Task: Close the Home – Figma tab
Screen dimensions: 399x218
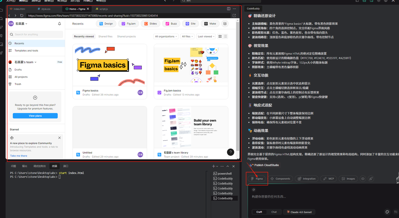Action: (x=88, y=9)
